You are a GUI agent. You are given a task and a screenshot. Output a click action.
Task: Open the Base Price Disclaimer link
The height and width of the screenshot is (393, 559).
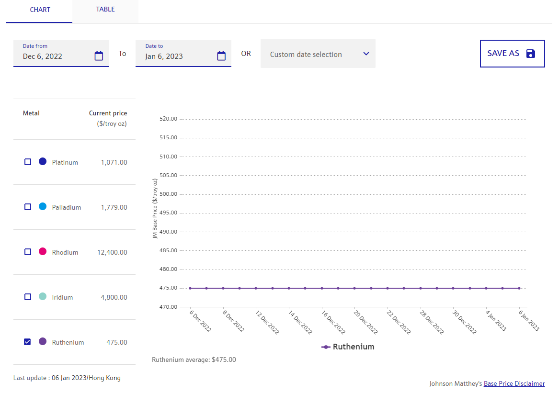coord(514,383)
